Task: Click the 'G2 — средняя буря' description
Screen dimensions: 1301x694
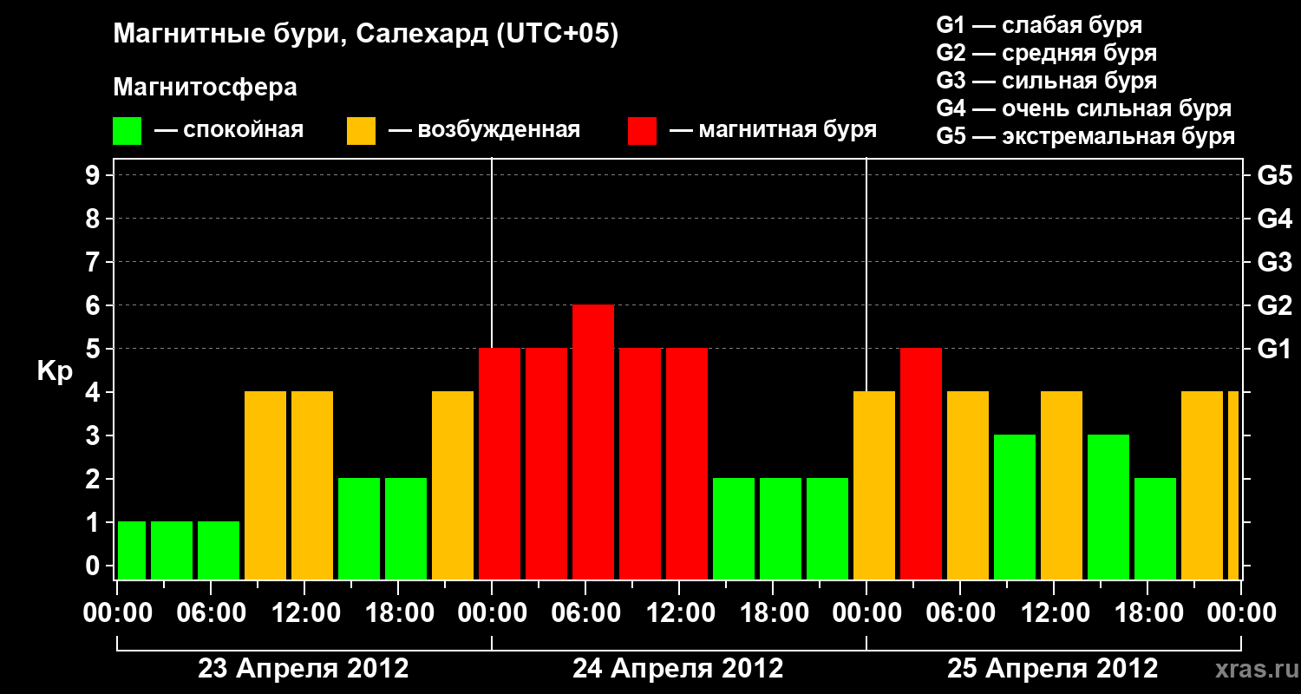Action: (1047, 53)
